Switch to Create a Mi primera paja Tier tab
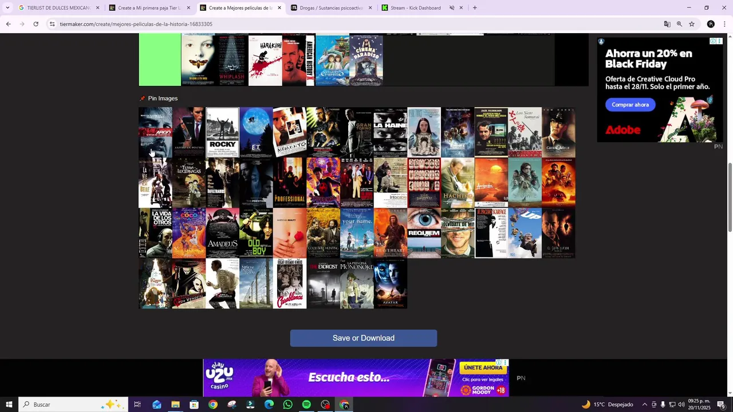The height and width of the screenshot is (412, 733). pyautogui.click(x=150, y=8)
